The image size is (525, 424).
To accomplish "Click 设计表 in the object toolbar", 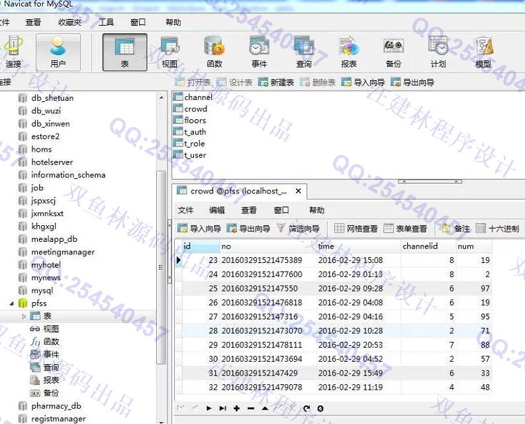I will 234,82.
